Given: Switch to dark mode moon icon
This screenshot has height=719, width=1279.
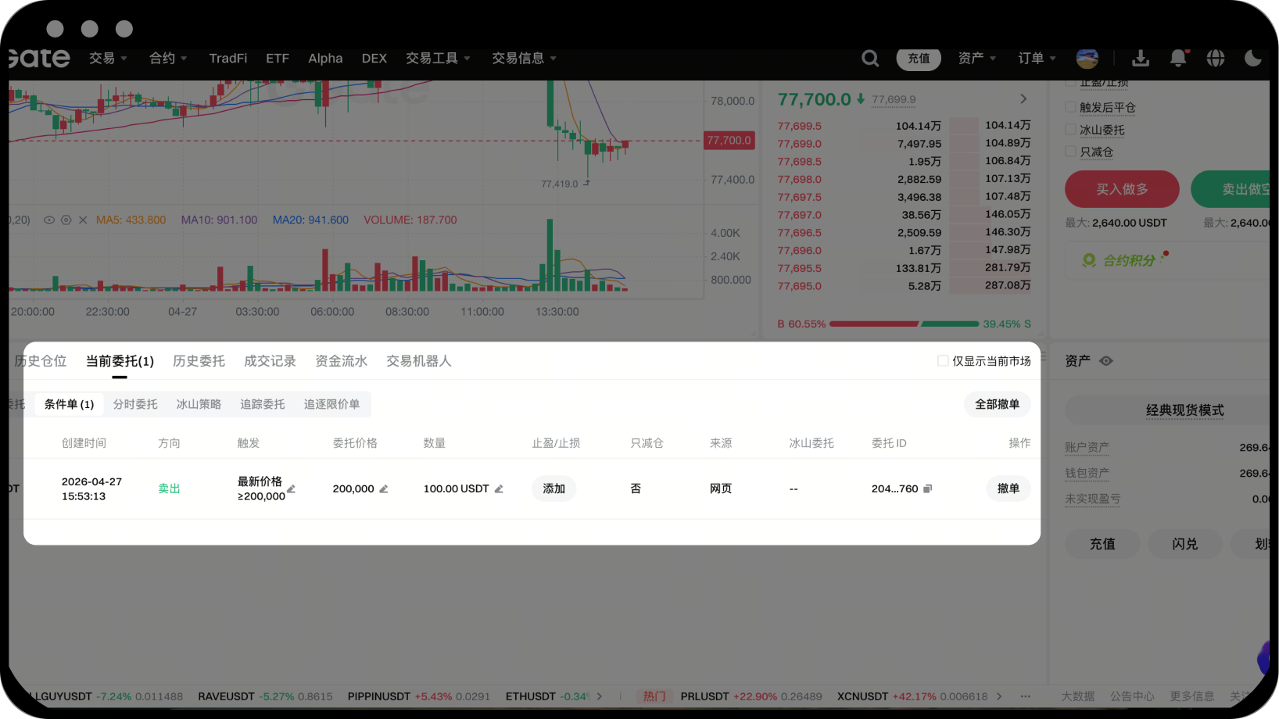Looking at the screenshot, I should (x=1252, y=59).
